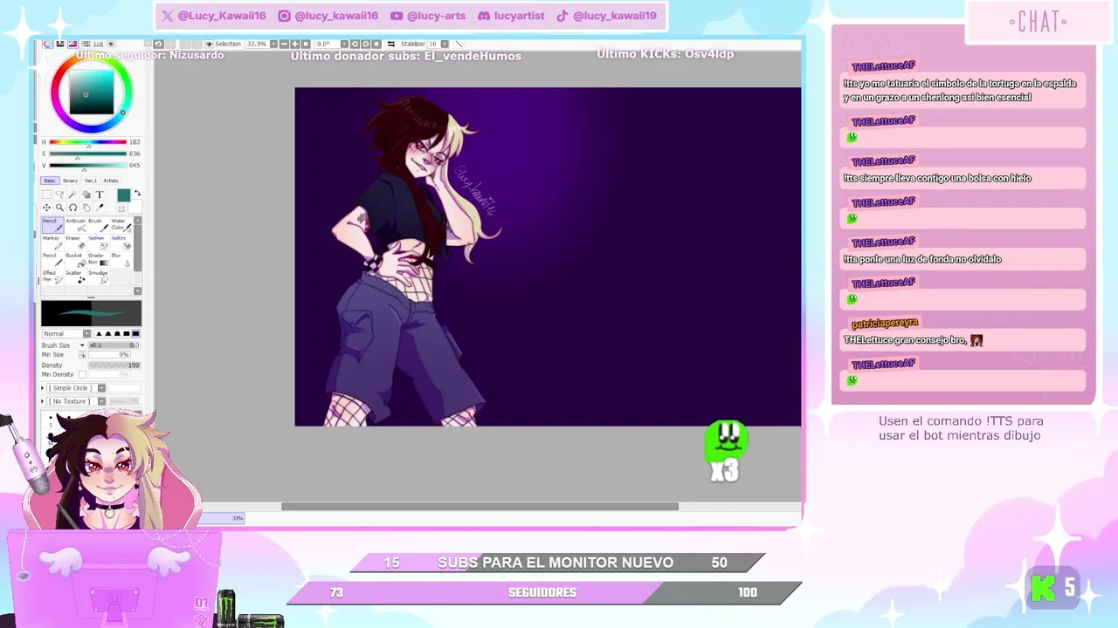The image size is (1118, 628).
Task: Click the undo arrow in the toolbar
Action: pyautogui.click(x=158, y=44)
